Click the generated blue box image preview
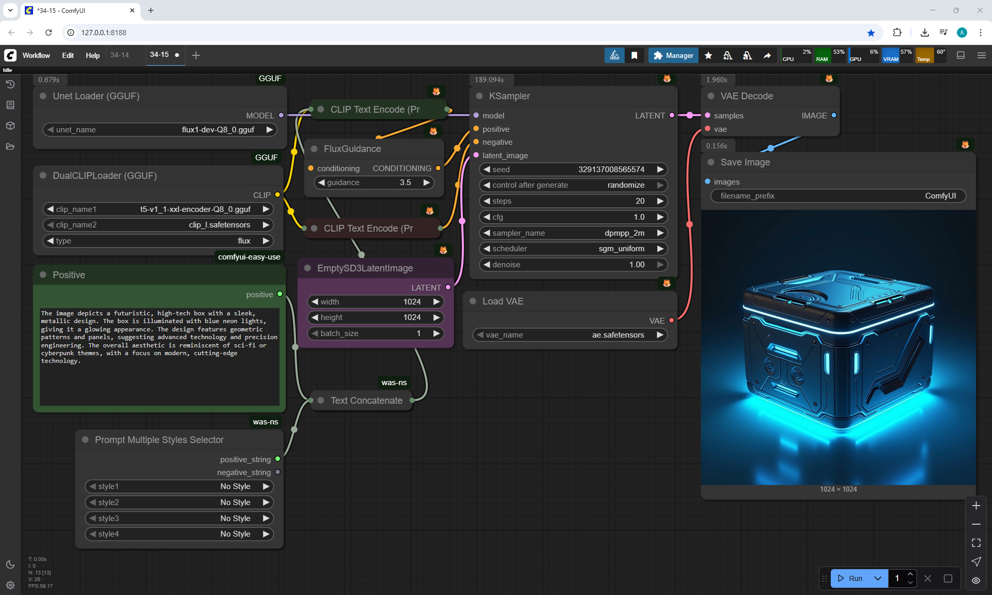The height and width of the screenshot is (595, 992). [x=838, y=346]
